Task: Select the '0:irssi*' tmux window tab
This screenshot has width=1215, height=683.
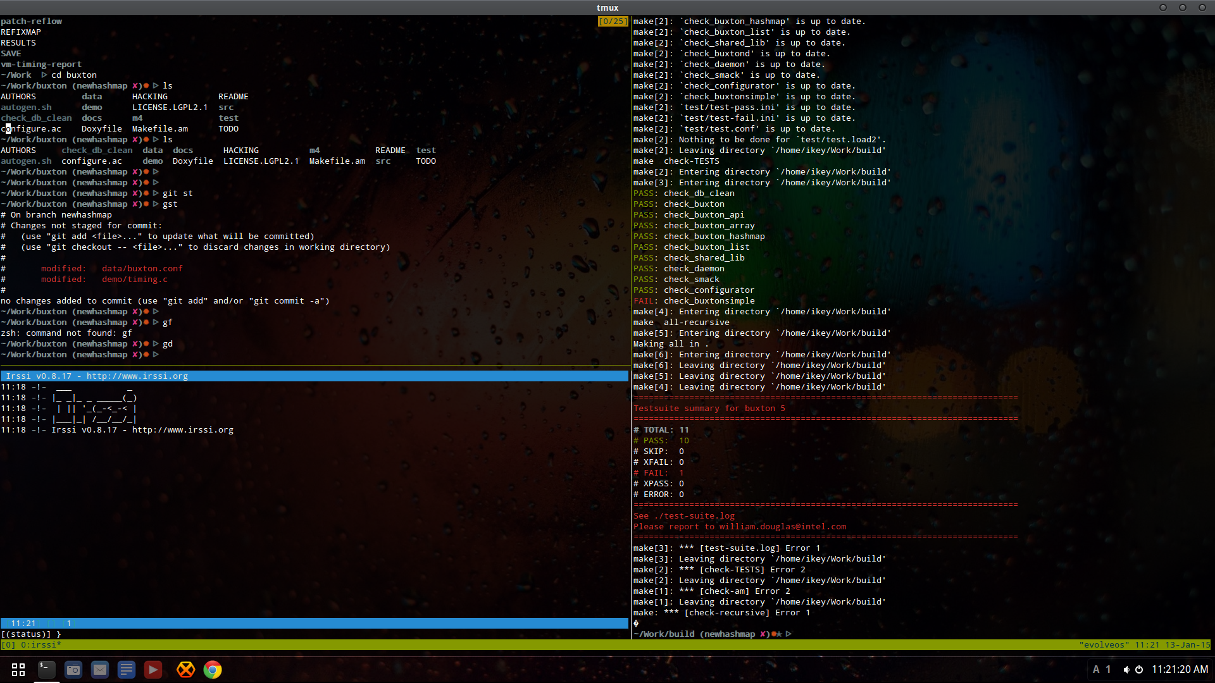Action: coord(41,645)
